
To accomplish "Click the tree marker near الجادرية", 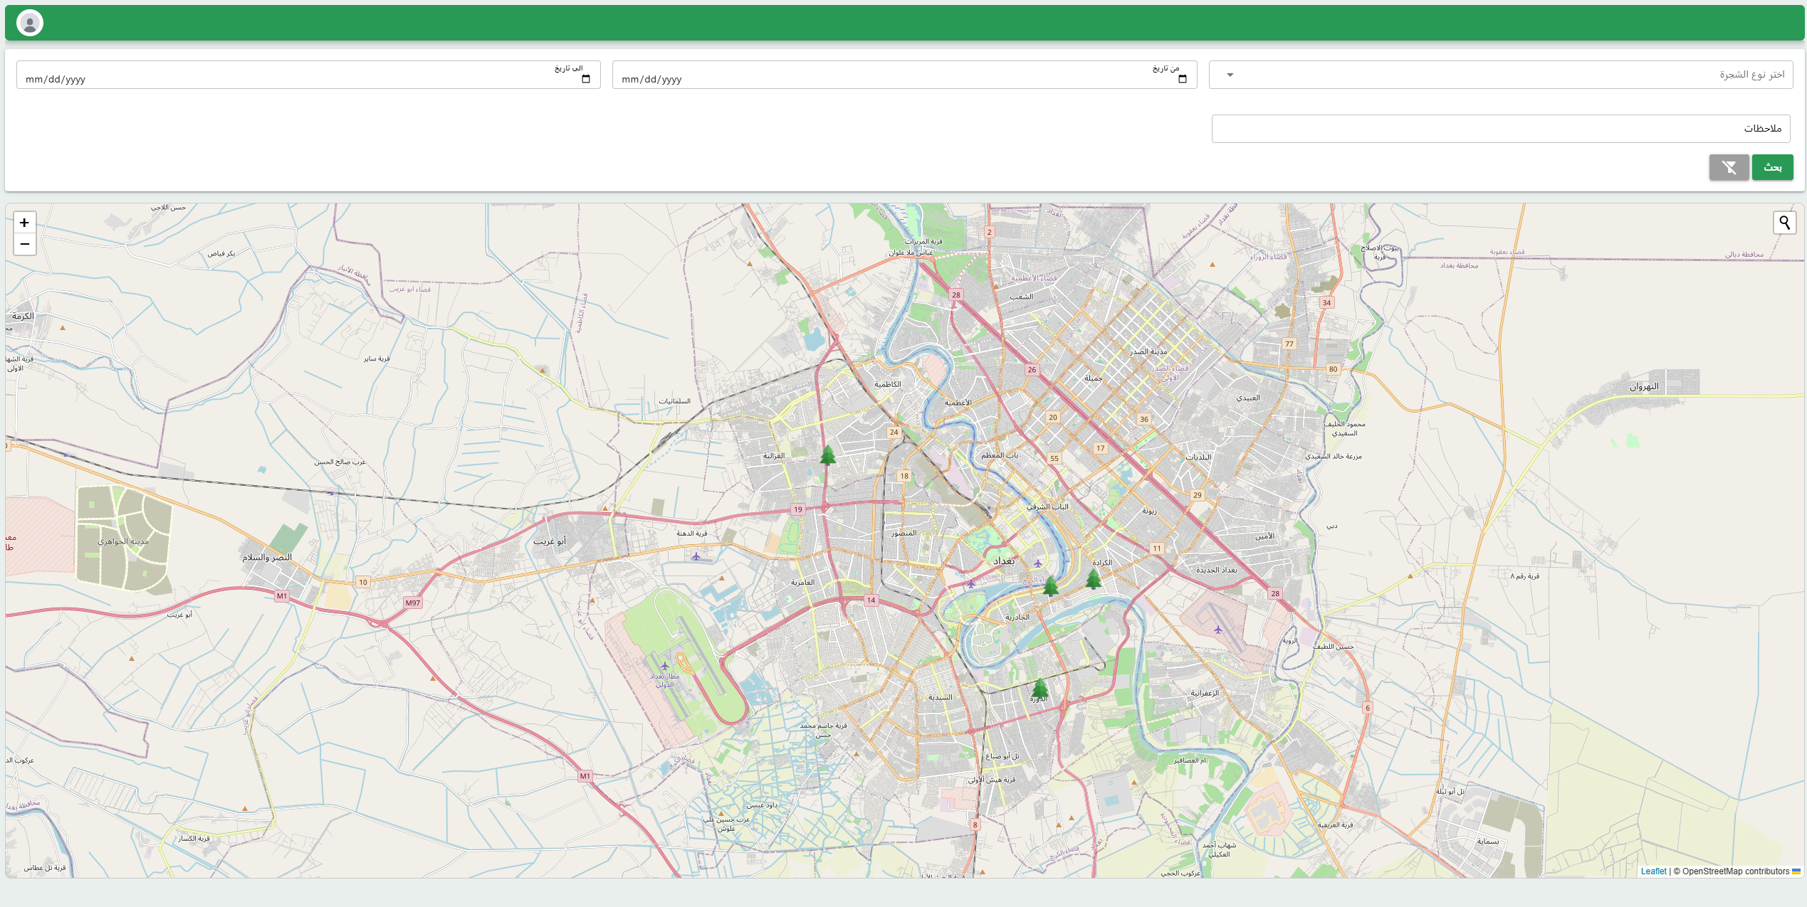I will coord(1051,586).
